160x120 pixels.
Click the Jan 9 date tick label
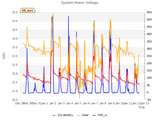point(111,103)
